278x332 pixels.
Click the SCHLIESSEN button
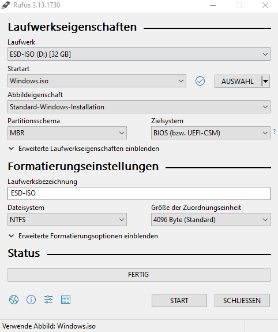242,300
